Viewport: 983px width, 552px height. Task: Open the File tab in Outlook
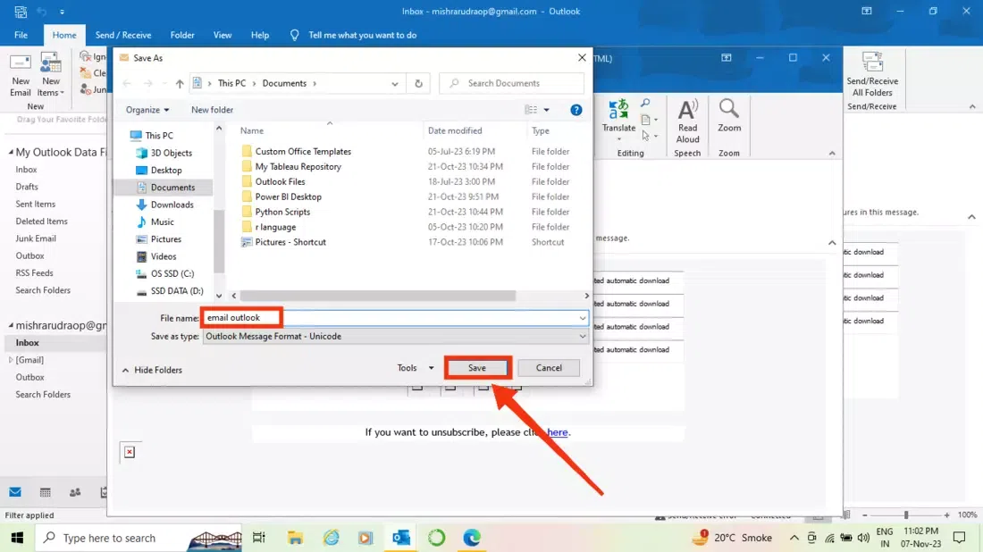click(x=21, y=35)
